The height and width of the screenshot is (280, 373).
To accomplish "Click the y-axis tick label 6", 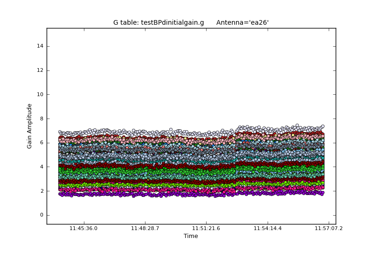I will tap(41, 143).
